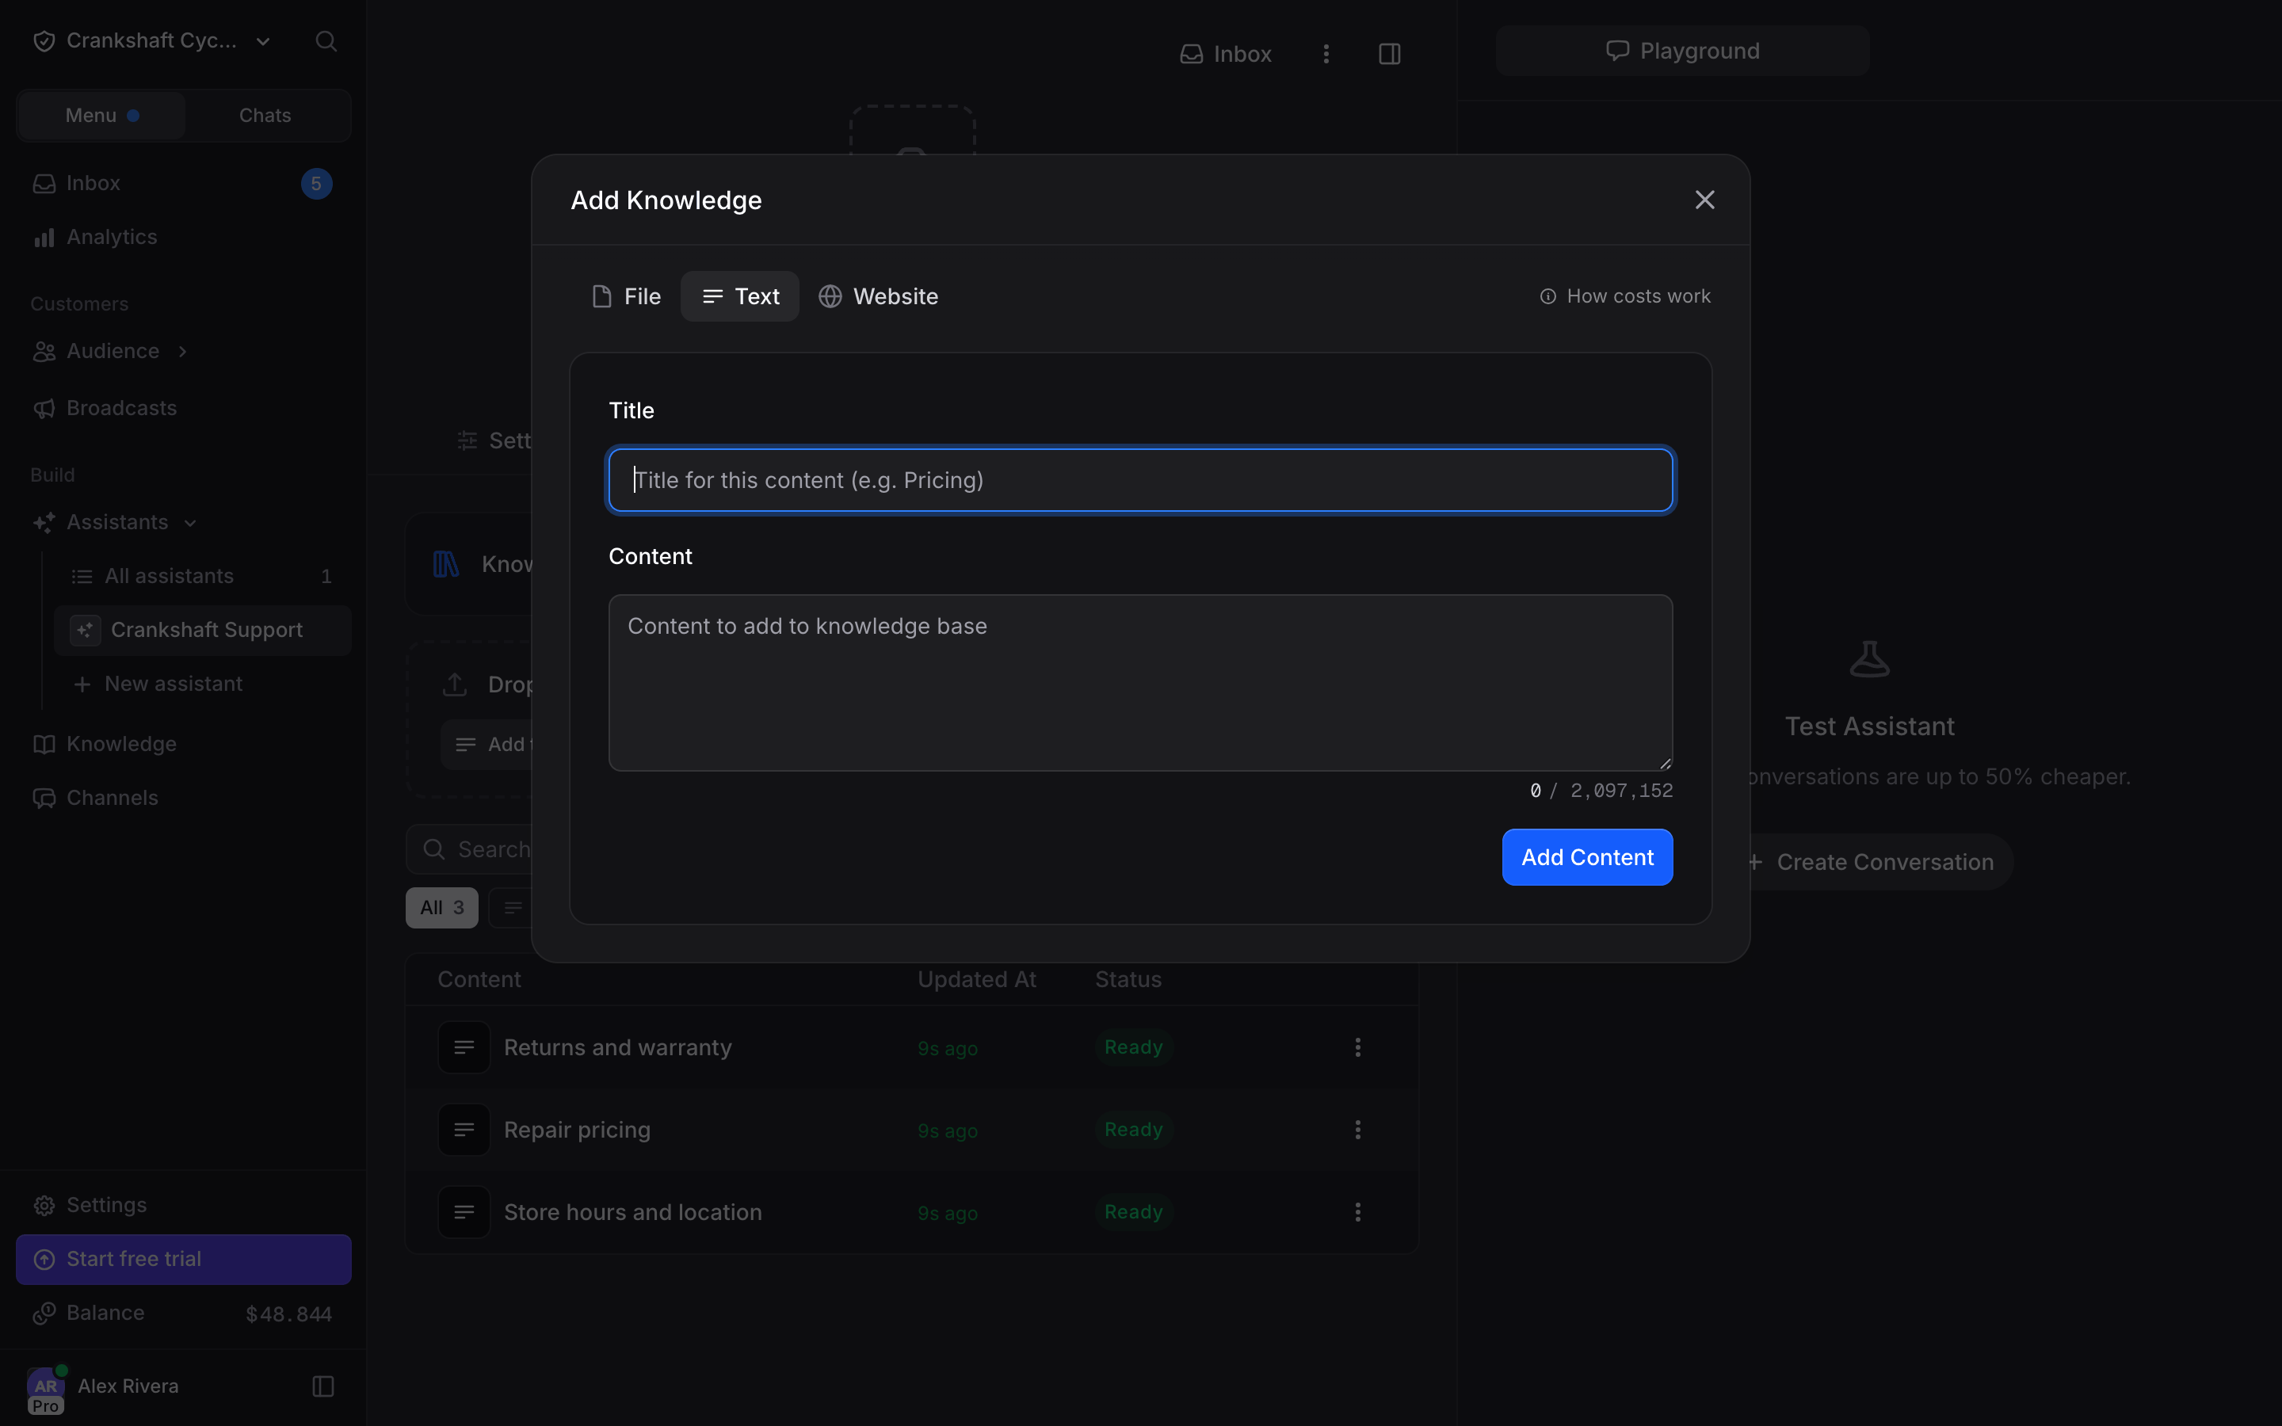The height and width of the screenshot is (1426, 2282).
Task: Click the Test Assistant flask icon
Action: pyautogui.click(x=1869, y=658)
